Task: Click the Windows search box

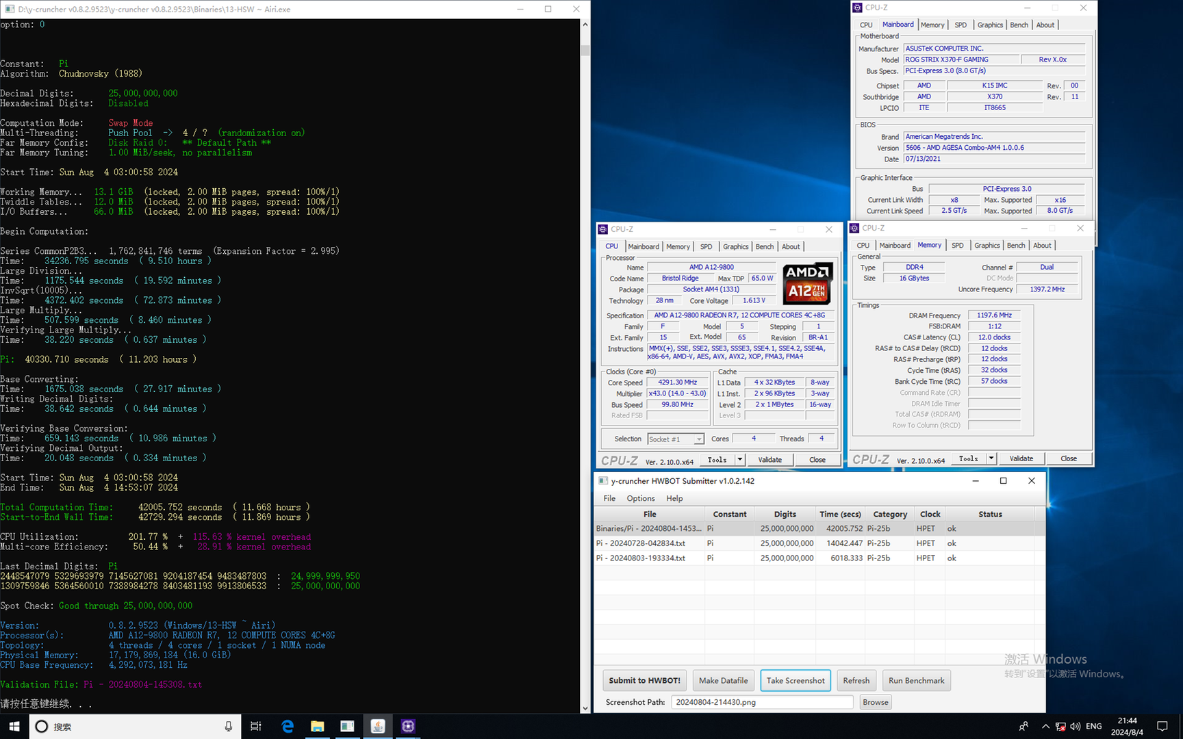Action: click(x=135, y=726)
